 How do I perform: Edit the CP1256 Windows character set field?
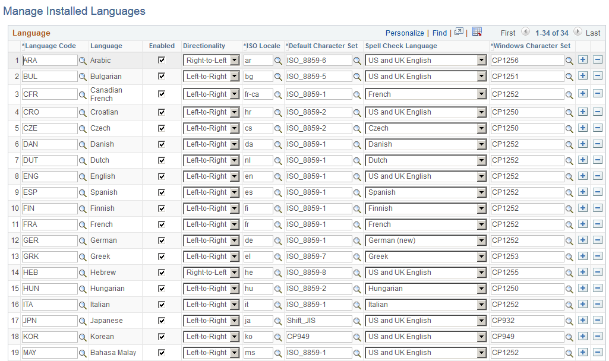[x=528, y=61]
